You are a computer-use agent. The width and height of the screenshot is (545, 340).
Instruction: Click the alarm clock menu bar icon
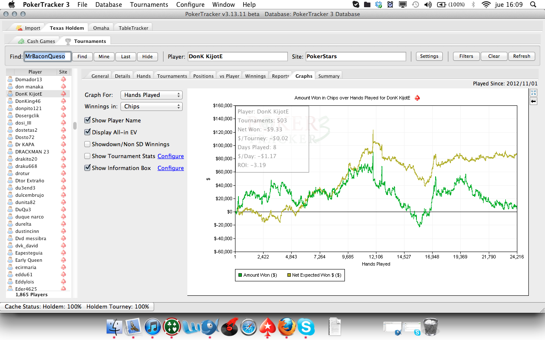(390, 5)
